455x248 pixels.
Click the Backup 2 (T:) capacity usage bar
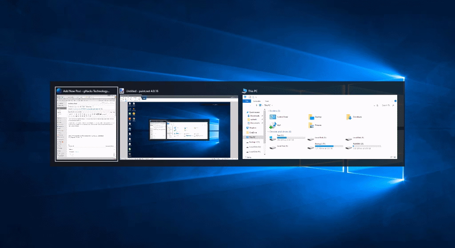coord(329,146)
